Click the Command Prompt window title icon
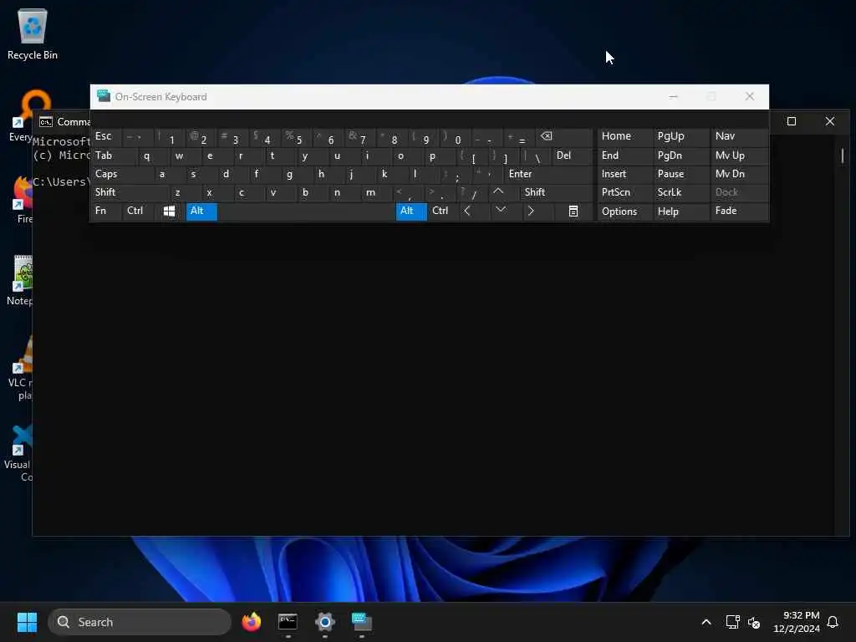Image resolution: width=856 pixels, height=642 pixels. coord(46,122)
